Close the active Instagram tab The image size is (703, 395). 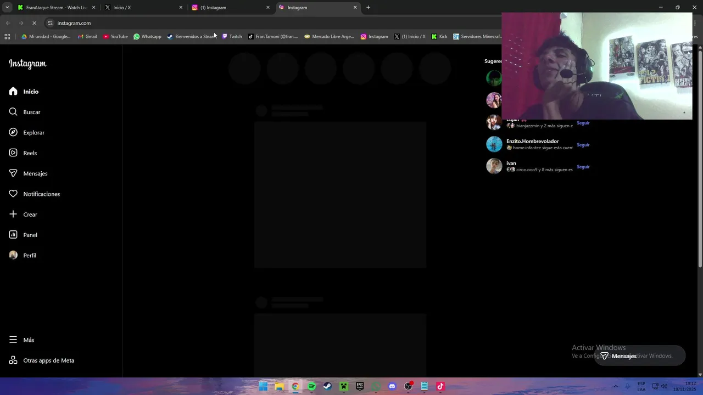(355, 8)
